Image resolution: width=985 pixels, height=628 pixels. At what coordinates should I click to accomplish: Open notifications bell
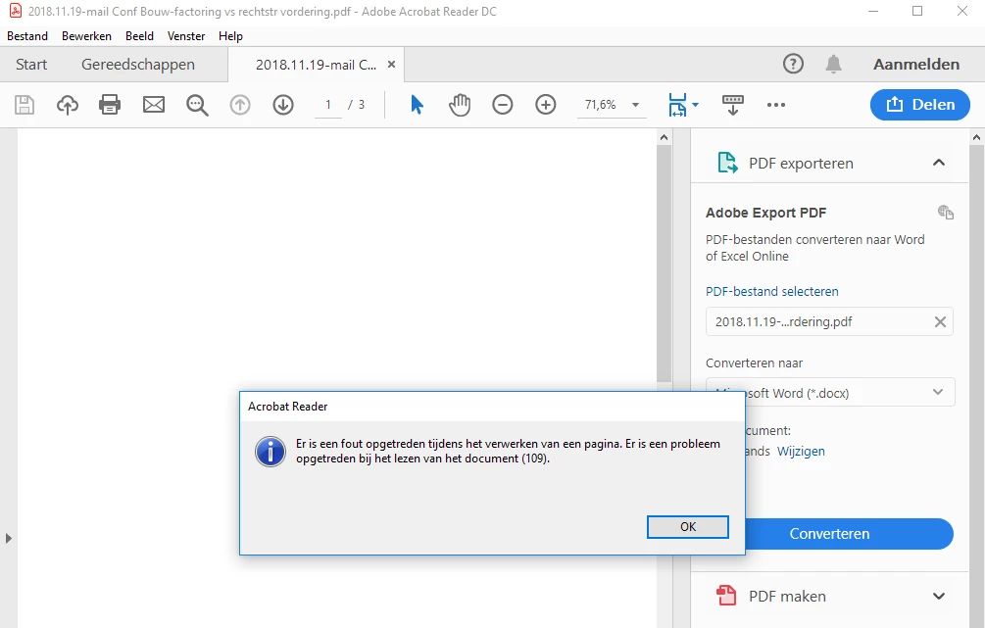click(x=834, y=64)
